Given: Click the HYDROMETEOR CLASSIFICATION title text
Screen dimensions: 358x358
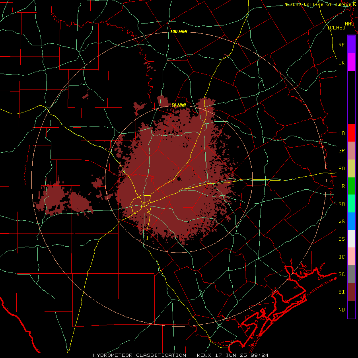Looking at the screenshot, I should (x=139, y=355).
